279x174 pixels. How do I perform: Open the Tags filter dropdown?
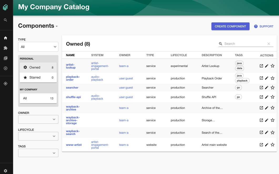38,153
